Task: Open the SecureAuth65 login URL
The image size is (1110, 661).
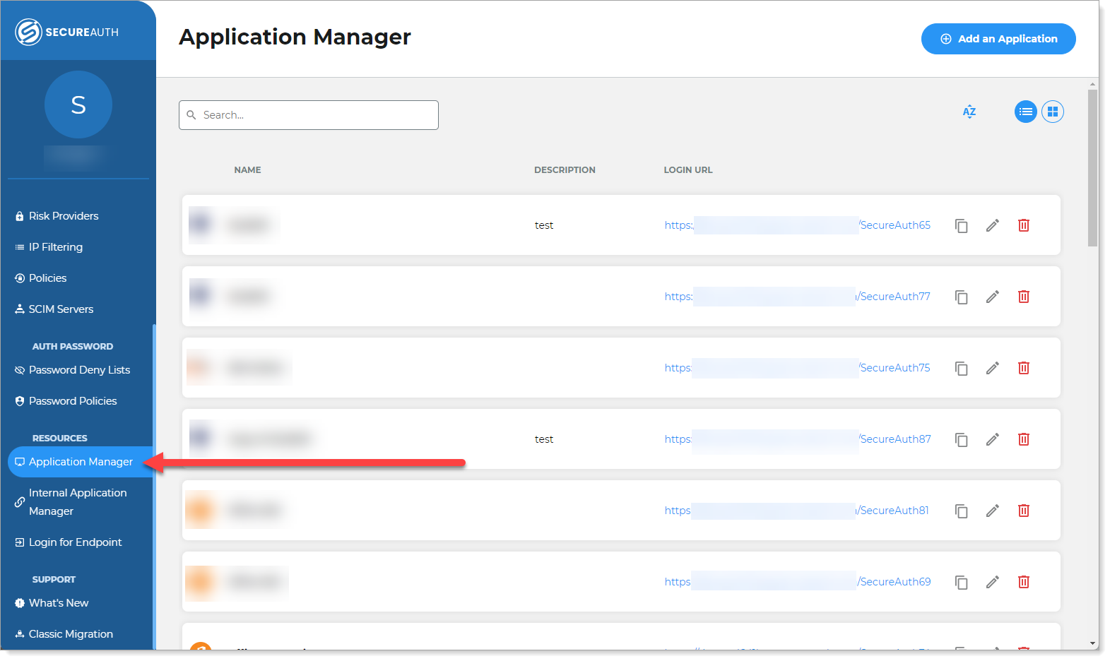Action: coord(798,225)
